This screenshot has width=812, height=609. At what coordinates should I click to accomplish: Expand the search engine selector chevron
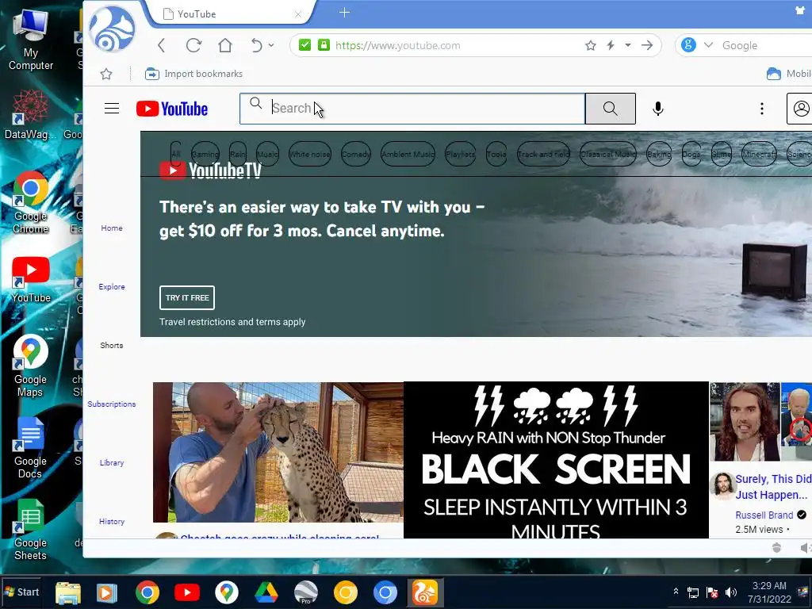point(708,45)
